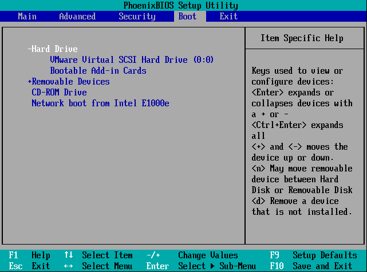Click the left-right arrows Select Menu icon
Image resolution: width=367 pixels, height=272 pixels.
click(68, 266)
